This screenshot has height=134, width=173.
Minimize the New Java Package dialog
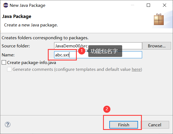(133, 5)
